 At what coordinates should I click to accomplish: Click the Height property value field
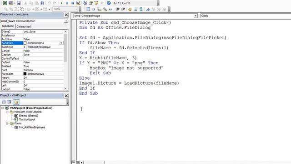[x=43, y=78]
